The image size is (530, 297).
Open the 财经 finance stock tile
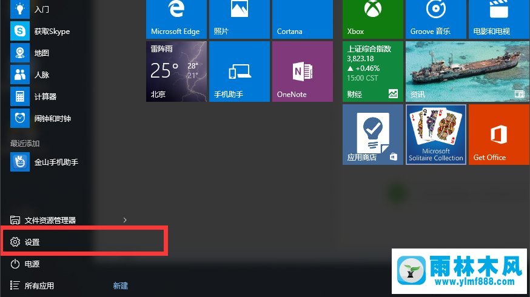click(373, 72)
